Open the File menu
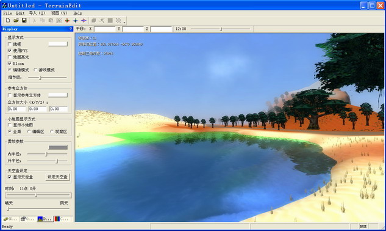 (x=7, y=13)
